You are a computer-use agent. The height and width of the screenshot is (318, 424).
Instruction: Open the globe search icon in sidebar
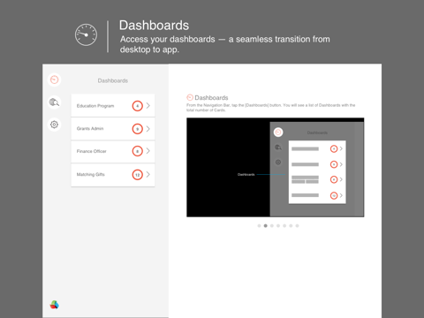point(55,102)
